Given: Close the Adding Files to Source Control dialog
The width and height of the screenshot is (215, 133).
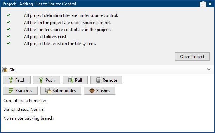Looking at the screenshot, I should pyautogui.click(x=210, y=4).
